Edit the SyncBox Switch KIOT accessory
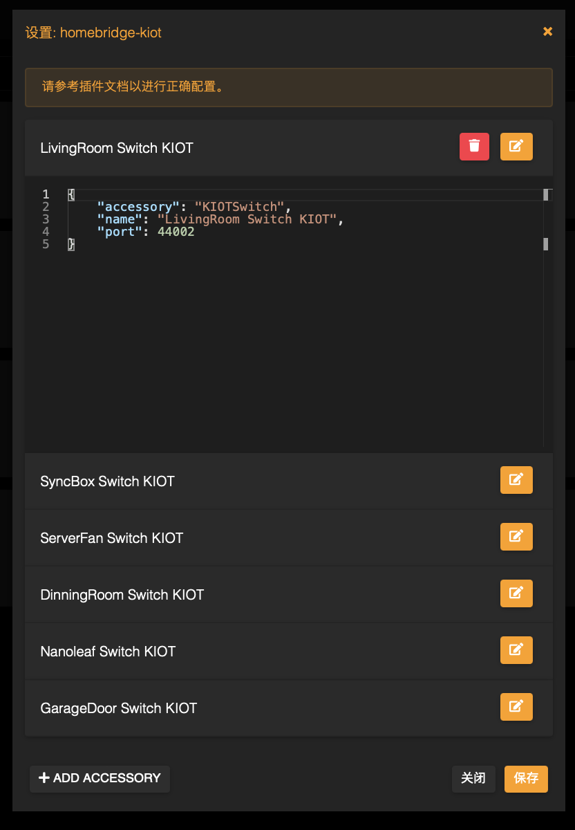Viewport: 575px width, 830px height. pyautogui.click(x=516, y=480)
